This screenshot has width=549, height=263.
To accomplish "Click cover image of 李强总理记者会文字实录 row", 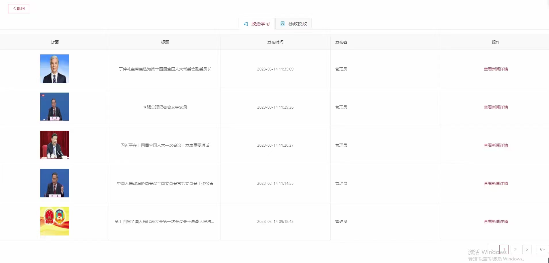I will 55,107.
